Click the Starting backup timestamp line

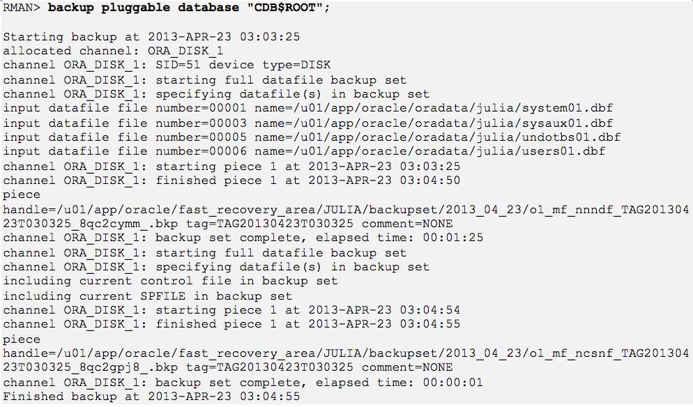(151, 37)
